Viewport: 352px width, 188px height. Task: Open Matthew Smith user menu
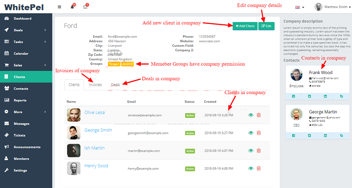click(x=332, y=7)
